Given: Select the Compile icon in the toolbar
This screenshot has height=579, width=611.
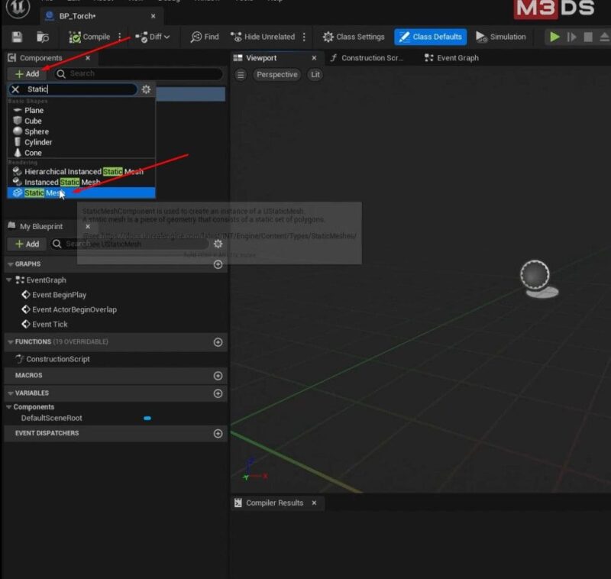Looking at the screenshot, I should pyautogui.click(x=76, y=36).
